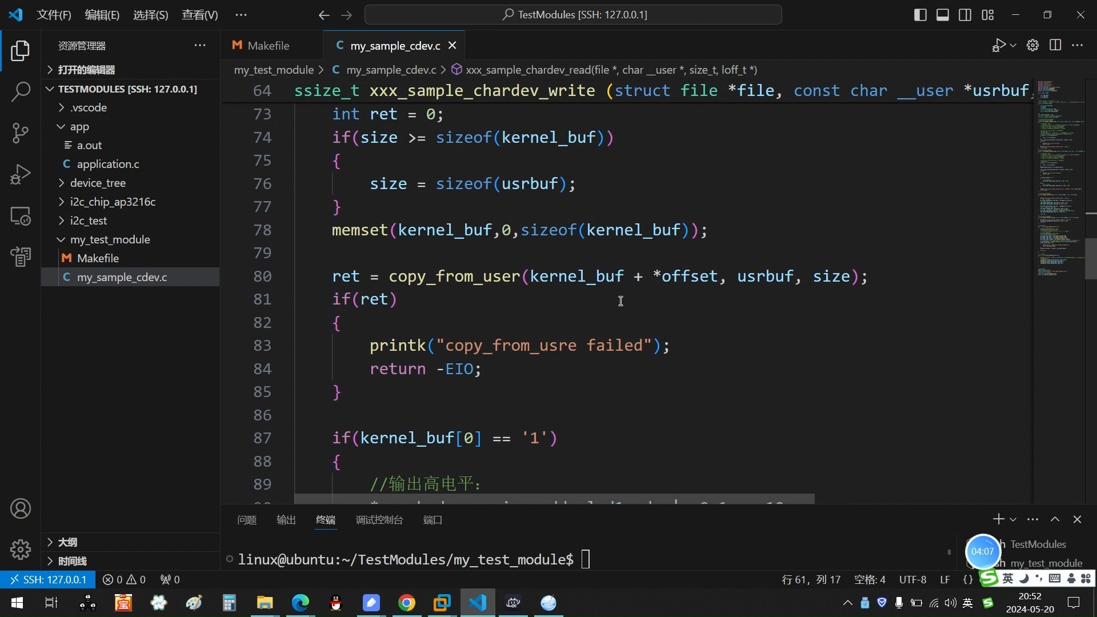This screenshot has width=1097, height=617.
Task: Open the Remote Explorer view
Action: (x=21, y=216)
